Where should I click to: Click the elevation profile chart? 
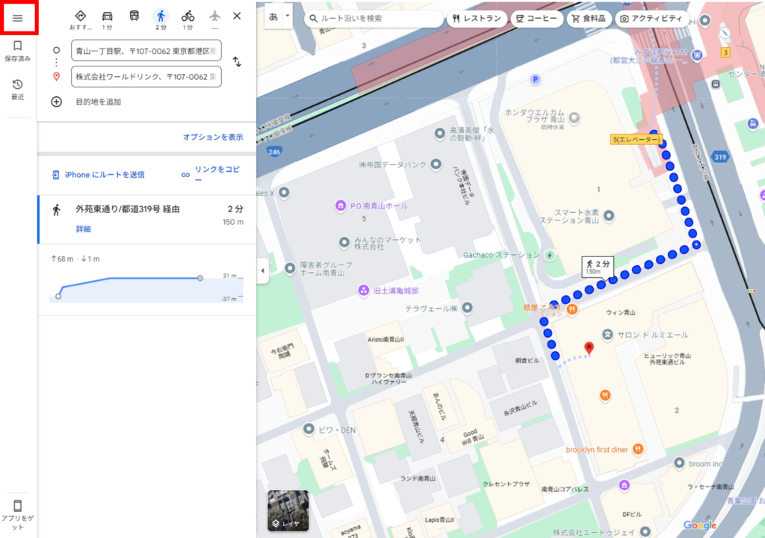pos(146,288)
